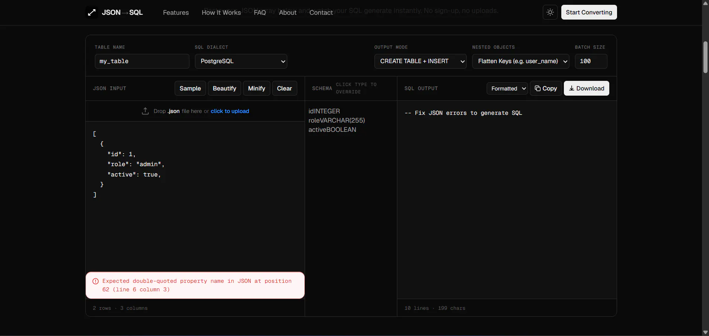The width and height of the screenshot is (709, 336).
Task: Click the JSON to SQL logo icon
Action: pos(92,13)
